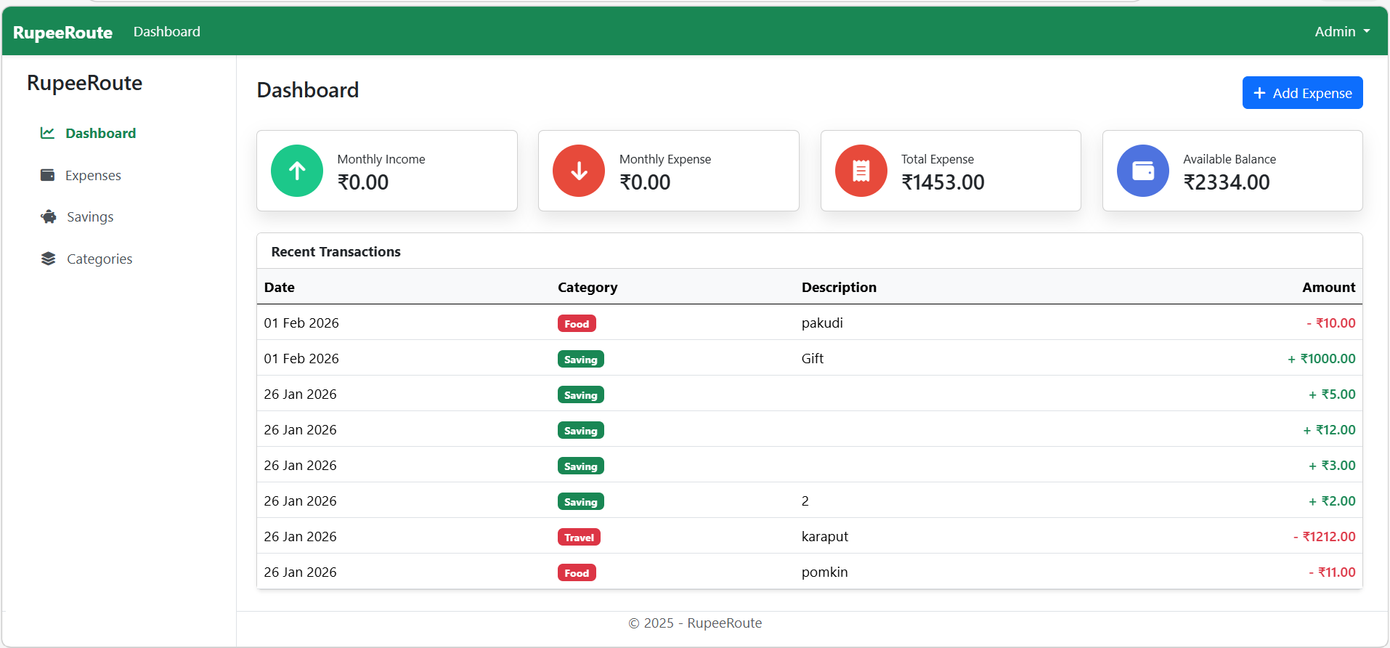Click the green Monthly Income arrow icon
1390x648 pixels.
coord(296,171)
